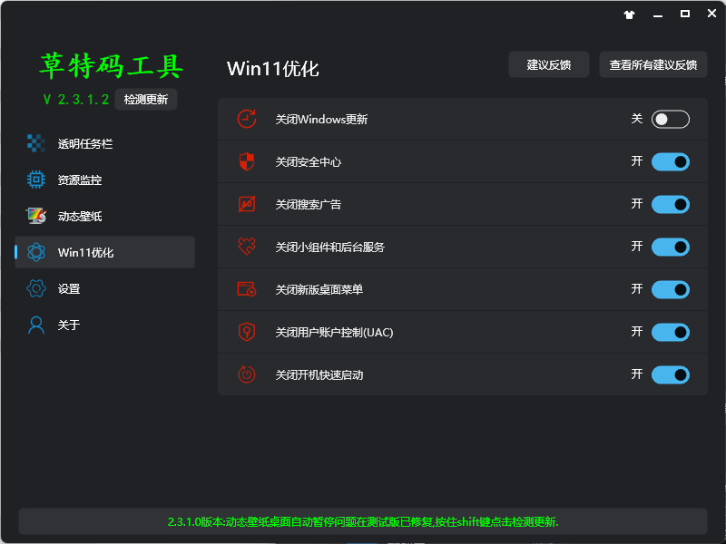Click the red power icon for fast startup
The image size is (726, 544).
tap(246, 374)
